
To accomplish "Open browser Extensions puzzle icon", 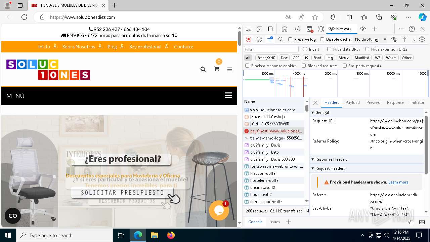I will tap(333, 17).
